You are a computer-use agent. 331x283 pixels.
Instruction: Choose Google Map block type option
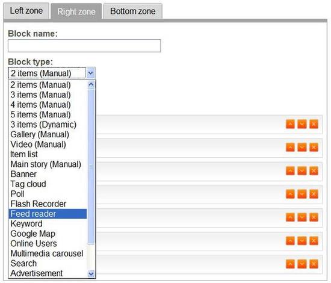coord(48,234)
